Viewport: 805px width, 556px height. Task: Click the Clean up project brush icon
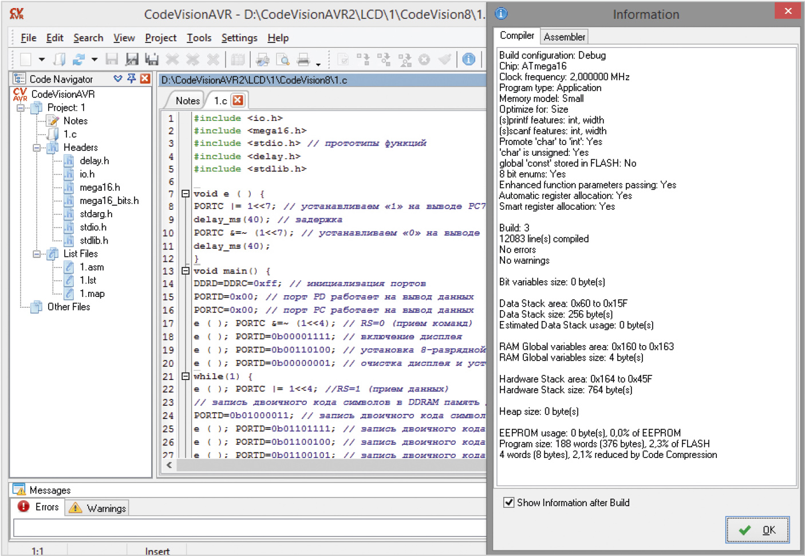tap(444, 59)
